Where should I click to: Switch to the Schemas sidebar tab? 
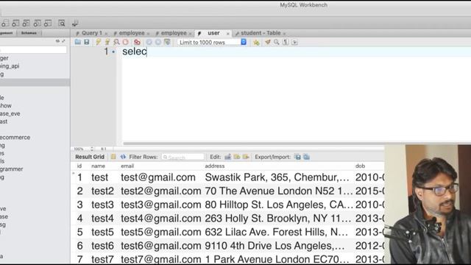[29, 33]
